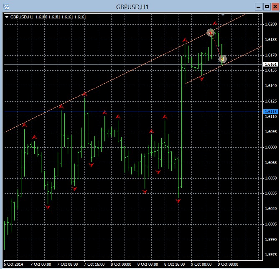This screenshot has width=280, height=269.
Task: Click the GBPUSD,H1 window title text
Action: tap(132, 7)
